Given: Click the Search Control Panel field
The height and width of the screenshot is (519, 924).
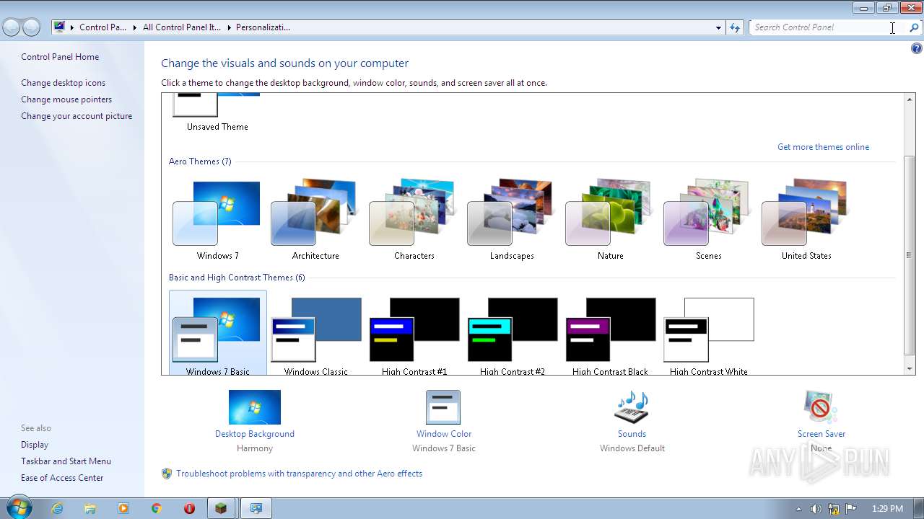Looking at the screenshot, I should point(827,27).
